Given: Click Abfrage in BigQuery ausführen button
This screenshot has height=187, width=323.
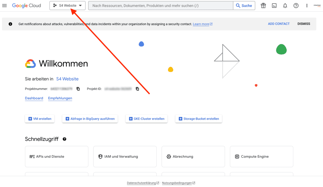Looking at the screenshot, I should pyautogui.click(x=90, y=119).
